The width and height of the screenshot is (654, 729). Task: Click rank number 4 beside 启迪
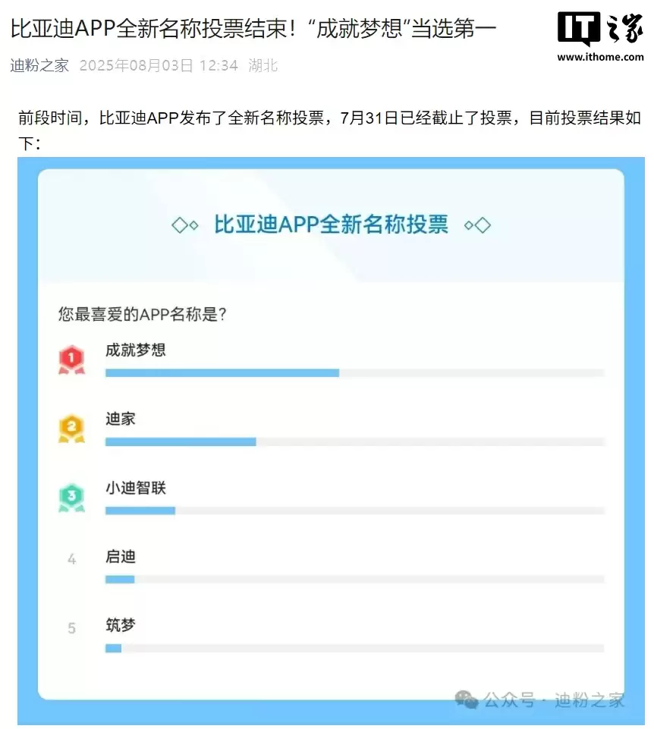71,560
